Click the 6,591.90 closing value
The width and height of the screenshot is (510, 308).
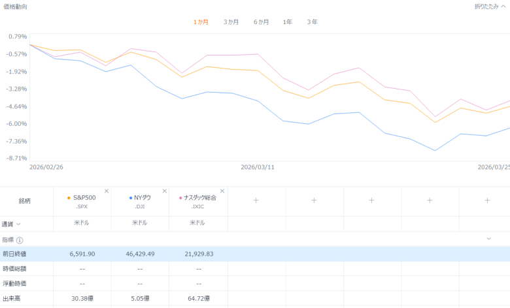[x=82, y=254]
